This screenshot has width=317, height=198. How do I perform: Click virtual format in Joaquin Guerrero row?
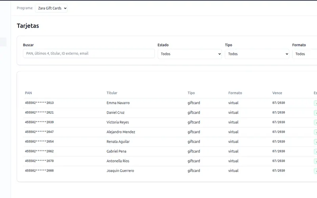[233, 171]
